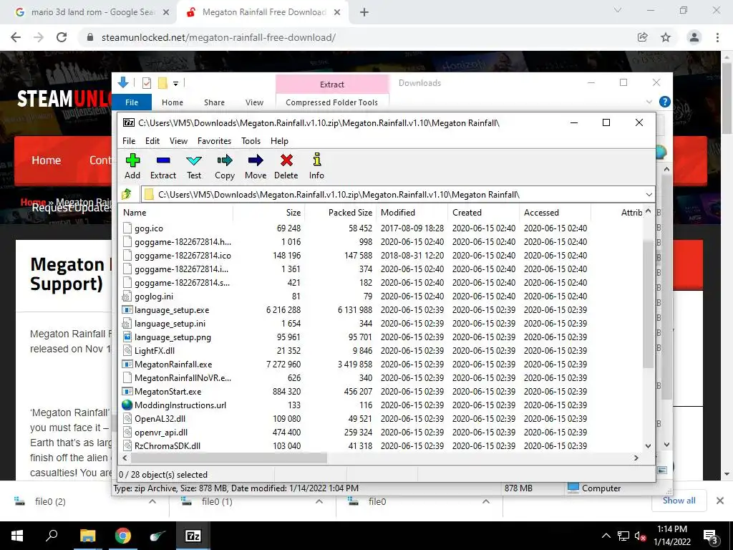Click the File Explorer help question icon
Image resolution: width=733 pixels, height=550 pixels.
click(664, 102)
